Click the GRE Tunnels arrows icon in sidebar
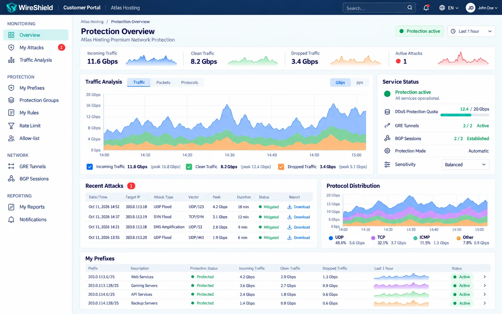 coord(11,166)
